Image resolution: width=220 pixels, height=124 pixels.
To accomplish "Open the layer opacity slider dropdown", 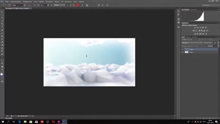I will pyautogui.click(x=218, y=43).
